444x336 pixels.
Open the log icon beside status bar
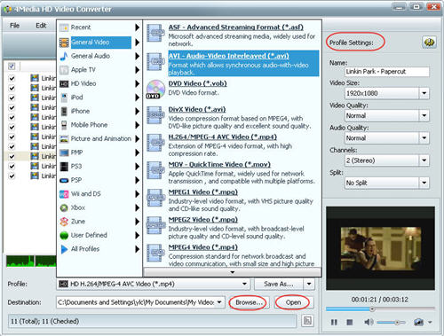(307, 321)
